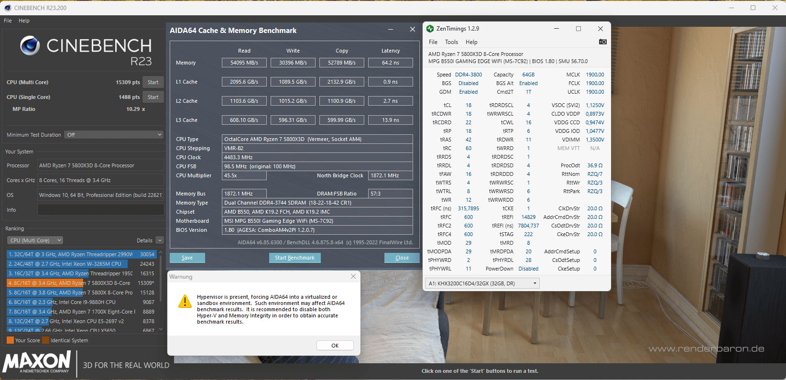Select Xeon E5-2697 v2 ranking entry
Viewport: 786px width, 380px height.
pos(81,321)
